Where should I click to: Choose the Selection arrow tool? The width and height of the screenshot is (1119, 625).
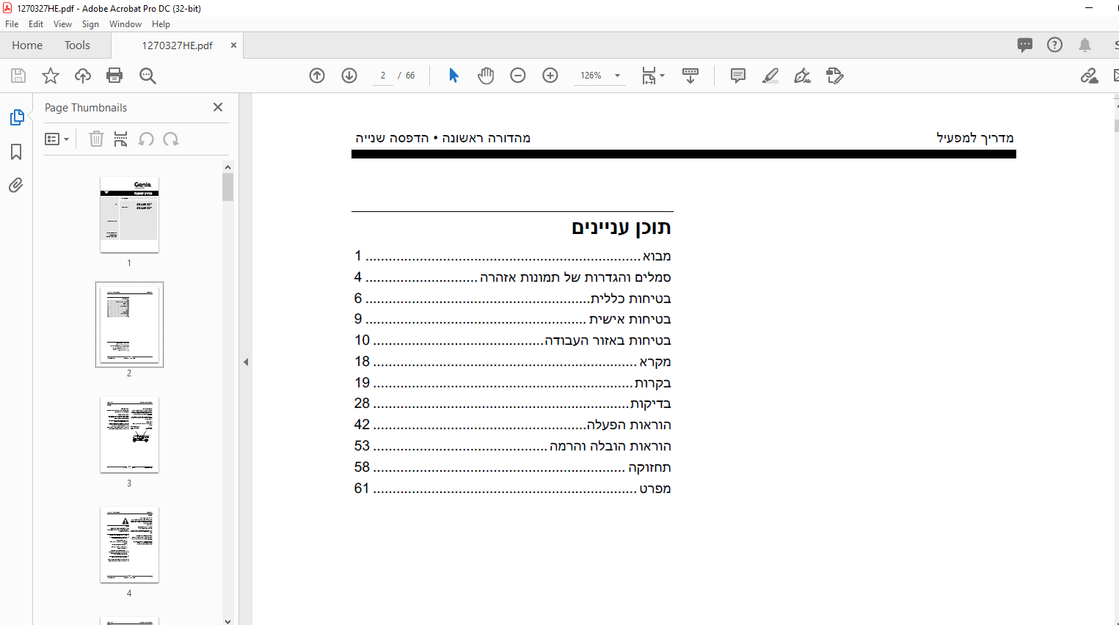click(x=453, y=76)
